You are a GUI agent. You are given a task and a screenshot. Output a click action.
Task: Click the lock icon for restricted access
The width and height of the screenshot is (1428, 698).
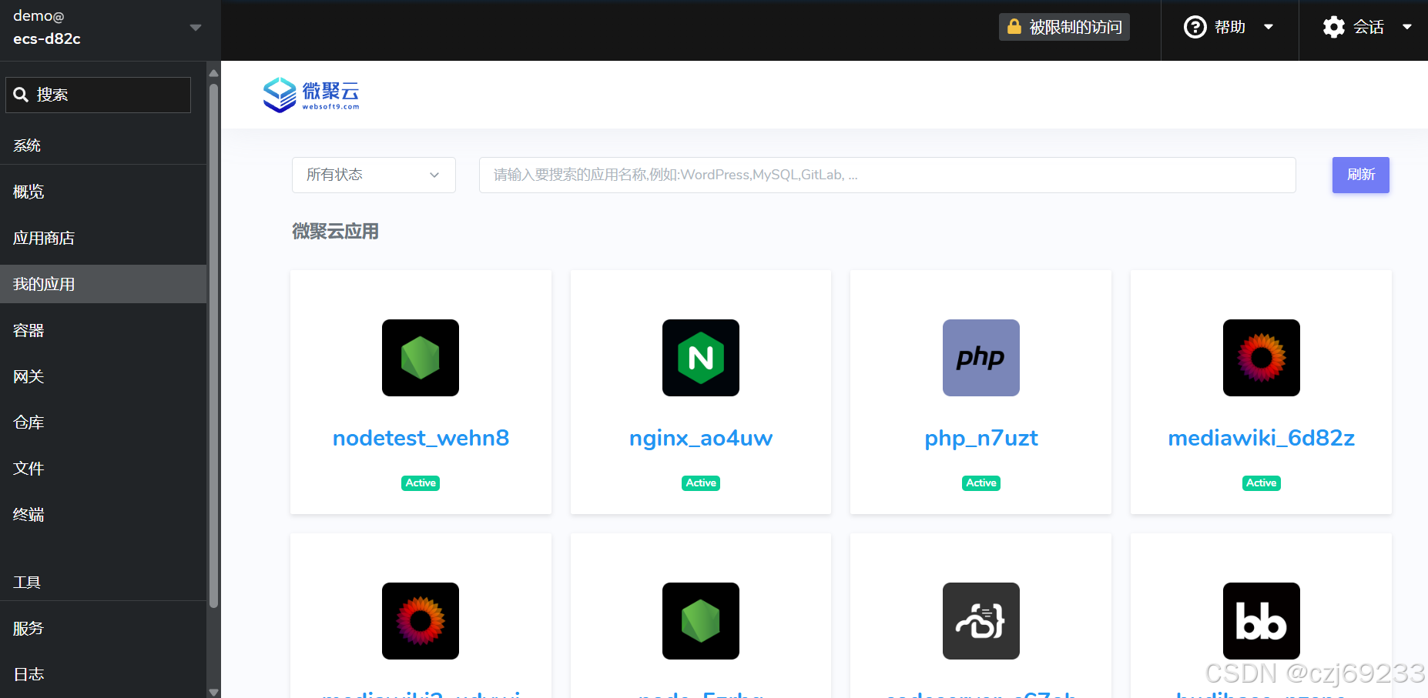[1014, 27]
